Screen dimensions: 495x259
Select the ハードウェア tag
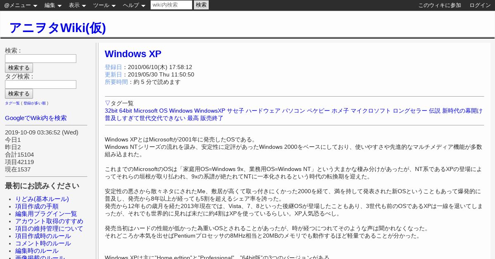pyautogui.click(x=263, y=111)
